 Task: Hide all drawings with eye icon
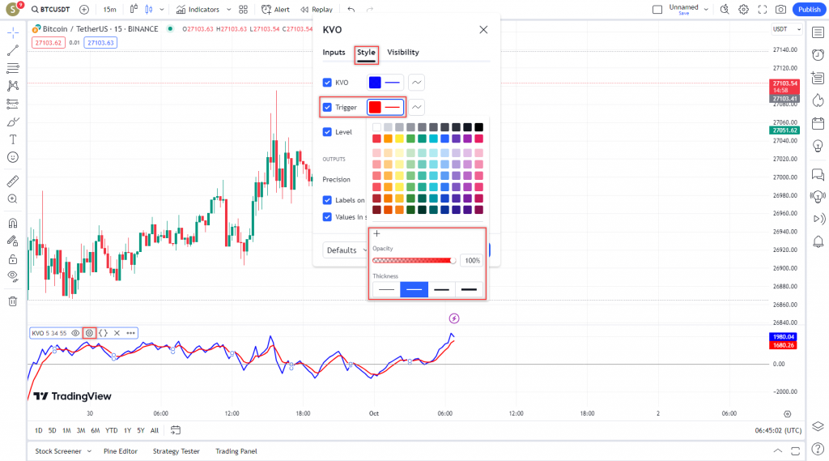coord(13,276)
